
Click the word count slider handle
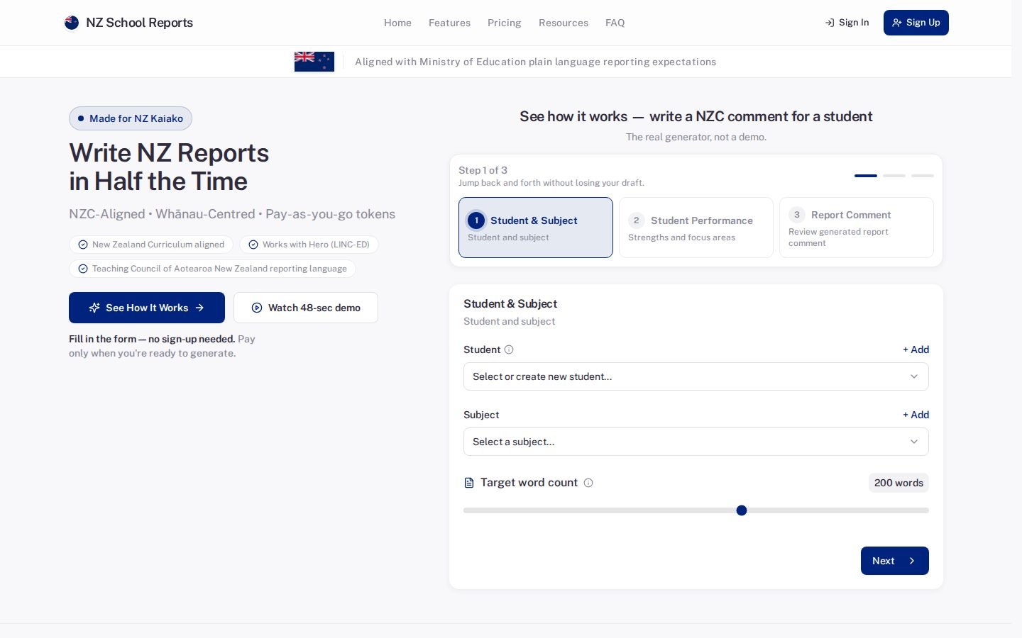742,510
